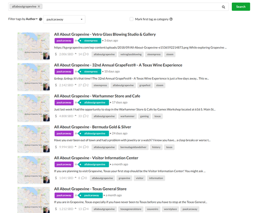This screenshot has height=213, width=258.
Task: Upvote the Vetro Glass Blowing Studio post
Action: [75, 54]
